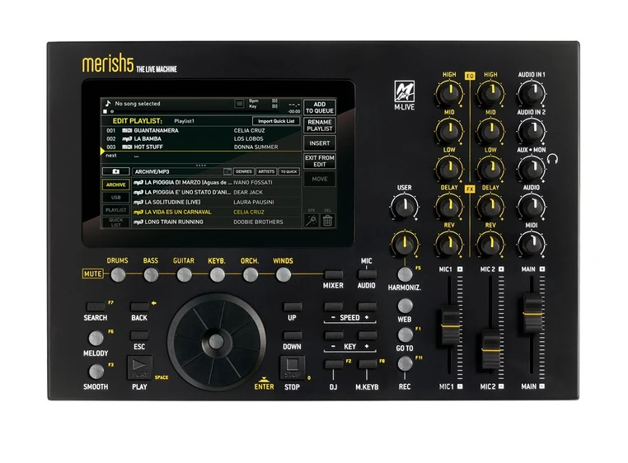628x463 pixels.
Task: Click the AUDIO IN 1 knob
Action: 532,93
